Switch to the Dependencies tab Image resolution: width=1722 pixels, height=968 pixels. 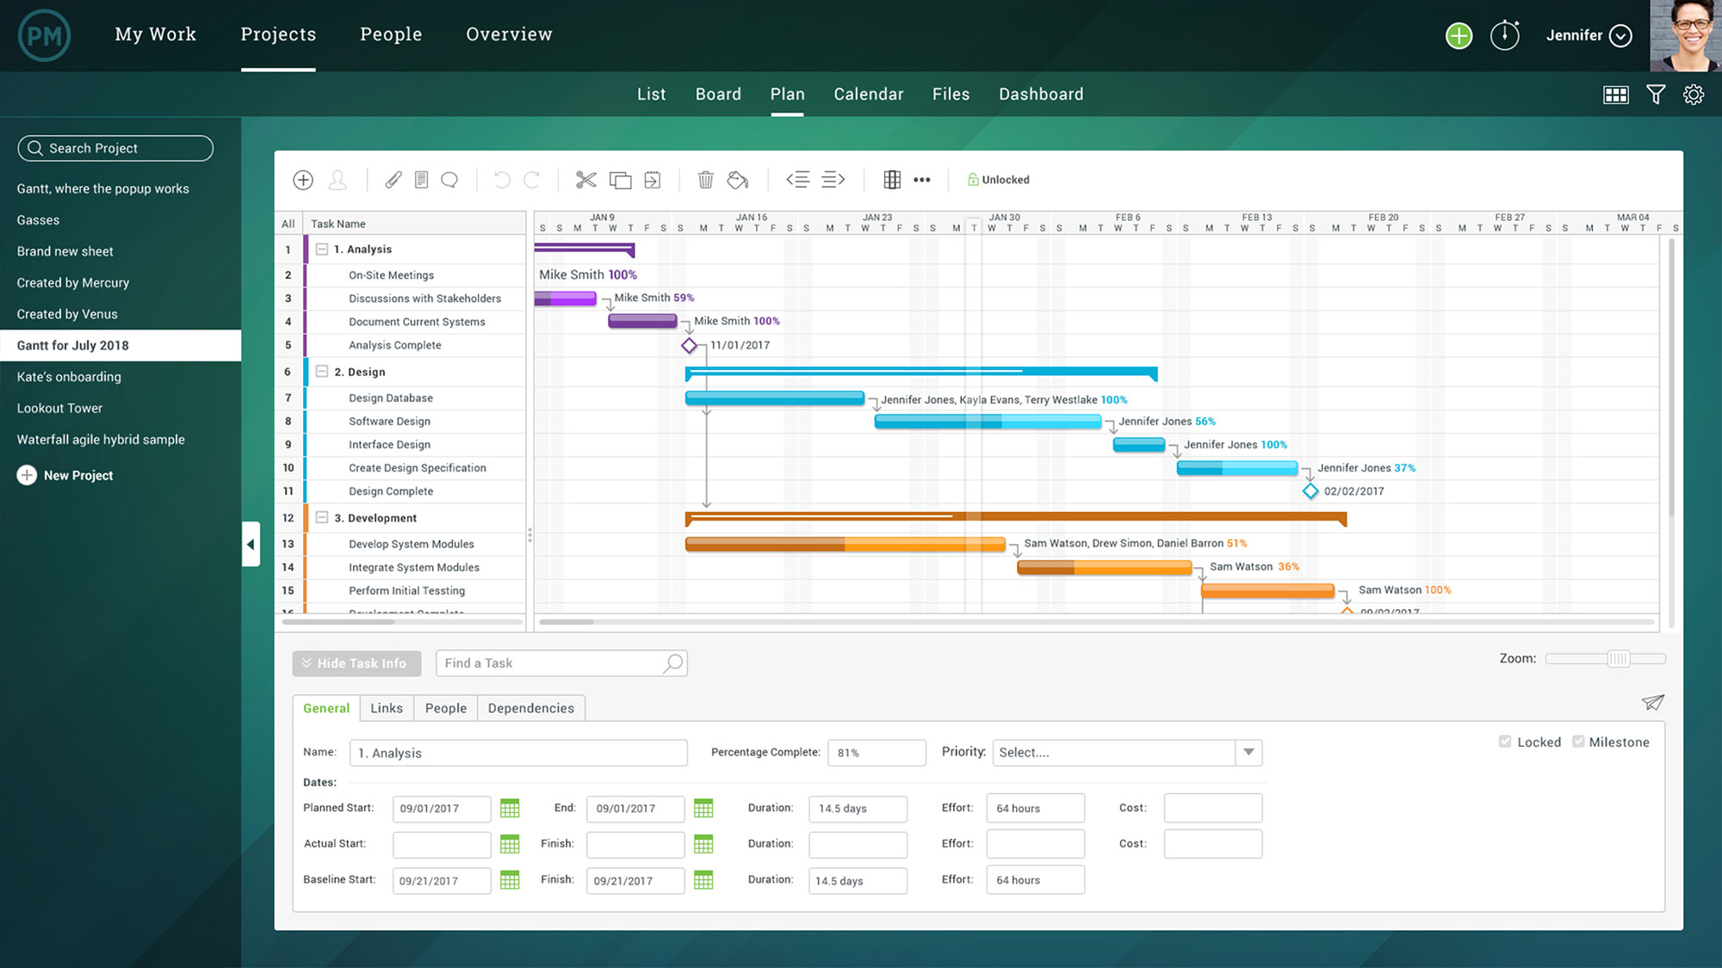(531, 706)
